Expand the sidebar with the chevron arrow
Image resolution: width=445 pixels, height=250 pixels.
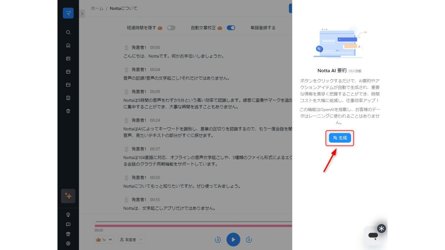82,14
